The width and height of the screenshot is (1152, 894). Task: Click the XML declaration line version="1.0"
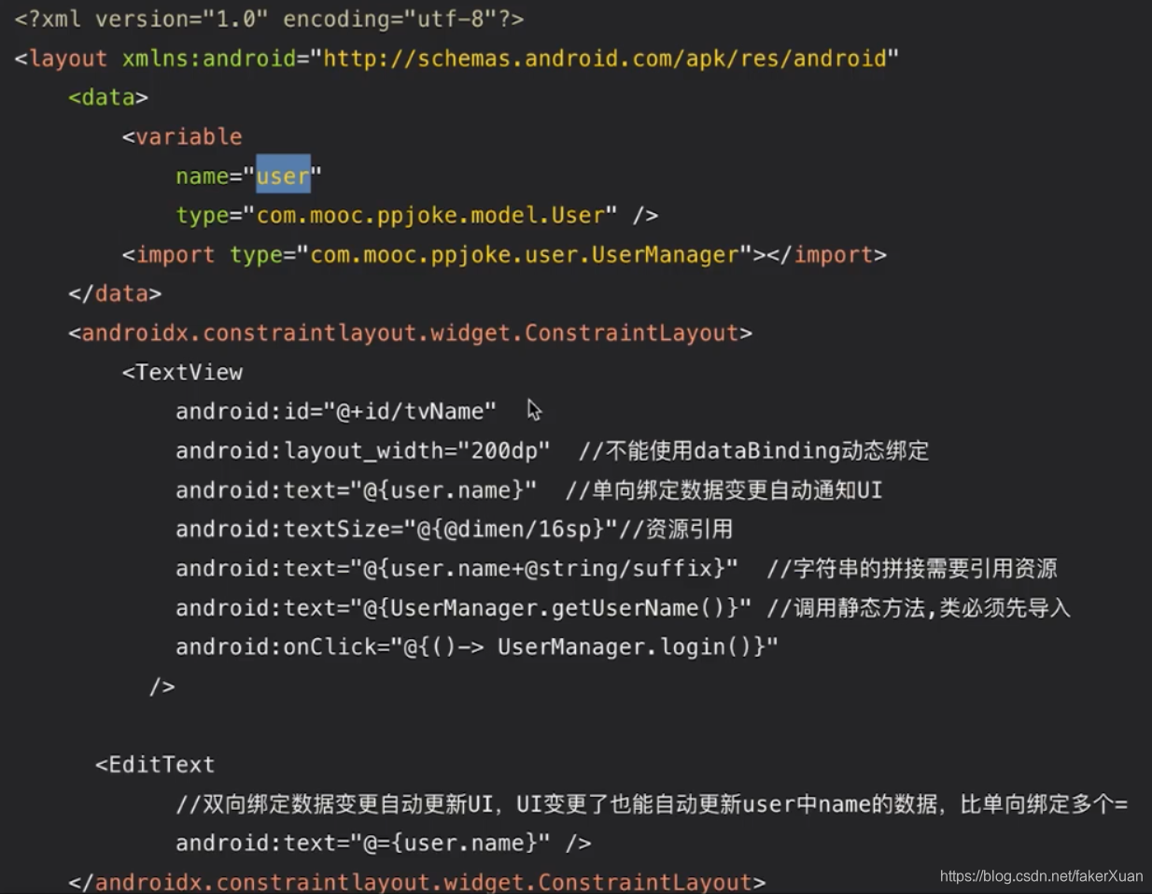click(x=269, y=19)
